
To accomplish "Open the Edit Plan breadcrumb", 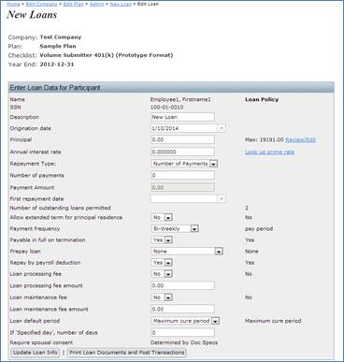I will (73, 4).
